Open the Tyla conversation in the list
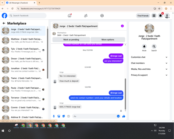Image resolution: width=174 pixels, height=139 pixels. pyautogui.click(x=23, y=50)
